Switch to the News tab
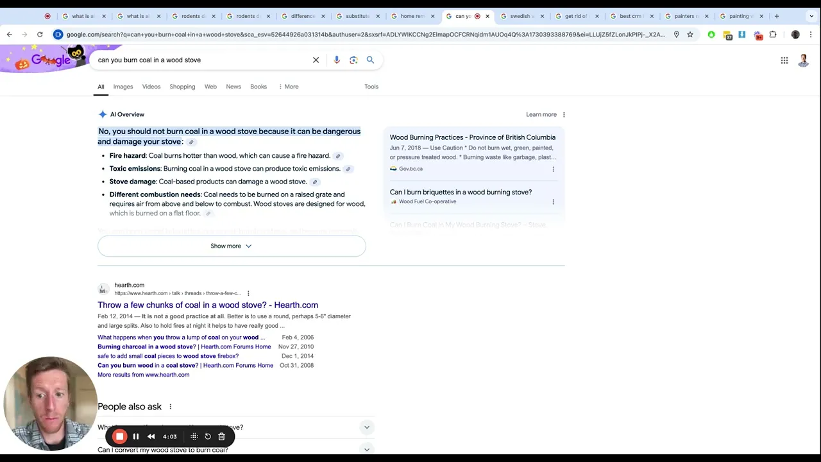The image size is (821, 462). [233, 87]
